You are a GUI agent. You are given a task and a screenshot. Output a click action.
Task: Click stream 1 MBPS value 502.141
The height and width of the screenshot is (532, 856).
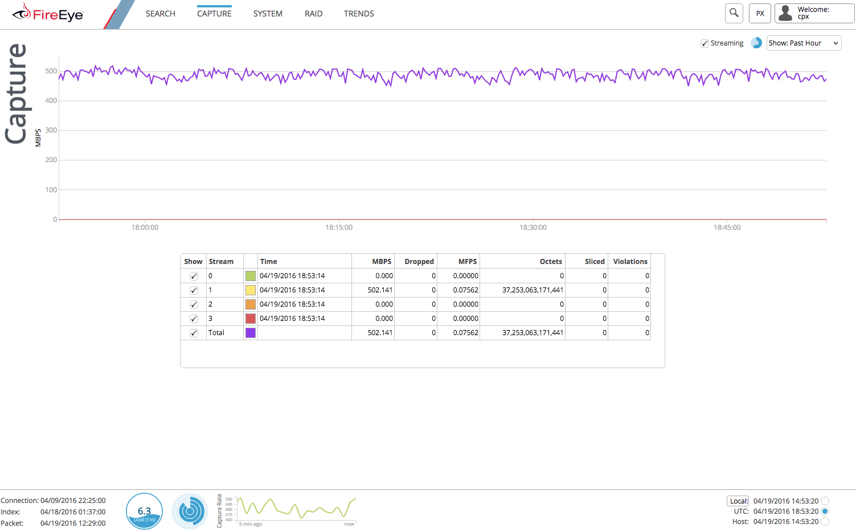click(x=380, y=290)
